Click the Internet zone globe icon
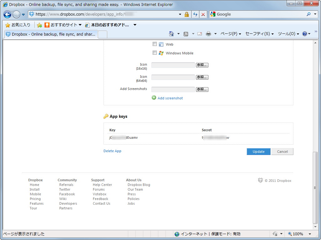The image size is (321, 240). coord(177,234)
